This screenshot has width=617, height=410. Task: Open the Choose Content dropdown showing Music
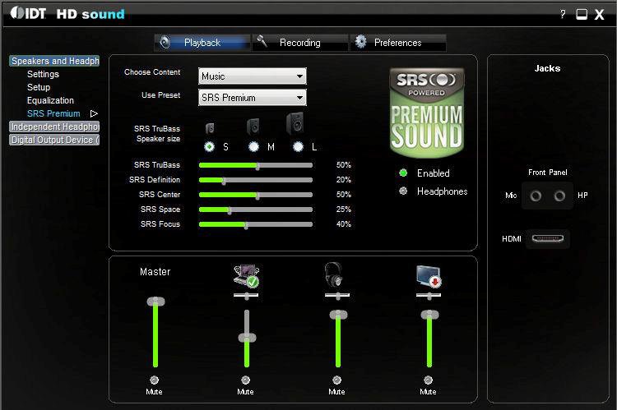click(x=253, y=76)
